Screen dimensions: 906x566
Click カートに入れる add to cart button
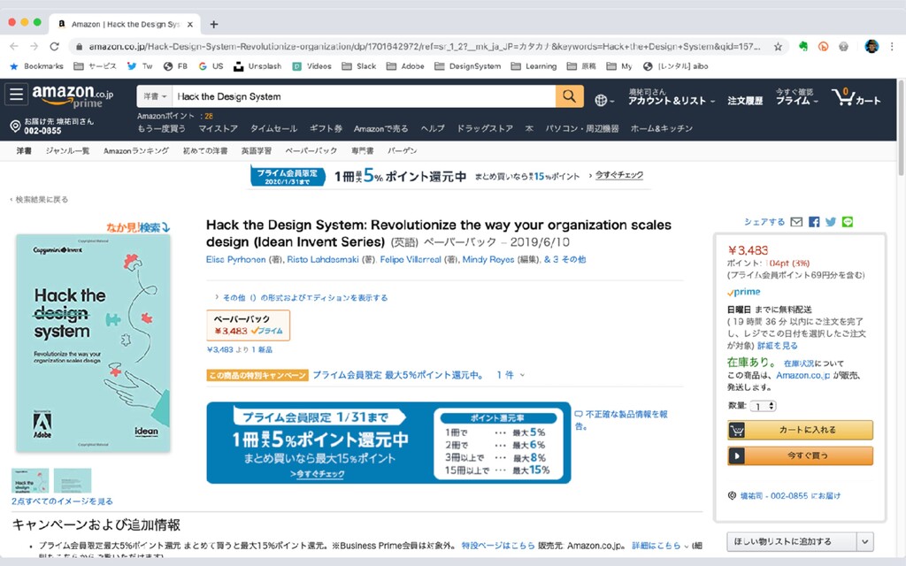pyautogui.click(x=800, y=431)
